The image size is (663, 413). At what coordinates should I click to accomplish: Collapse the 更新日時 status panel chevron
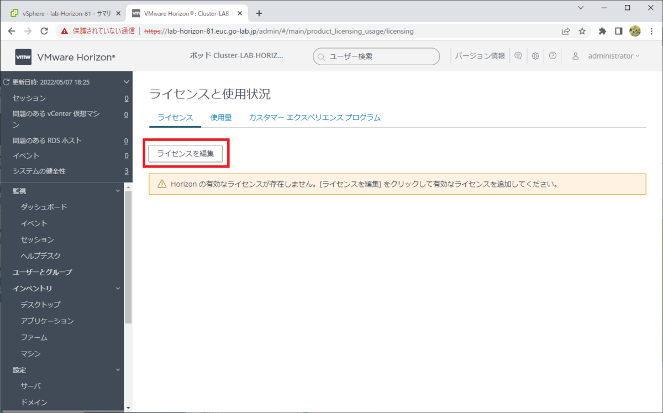pyautogui.click(x=127, y=82)
